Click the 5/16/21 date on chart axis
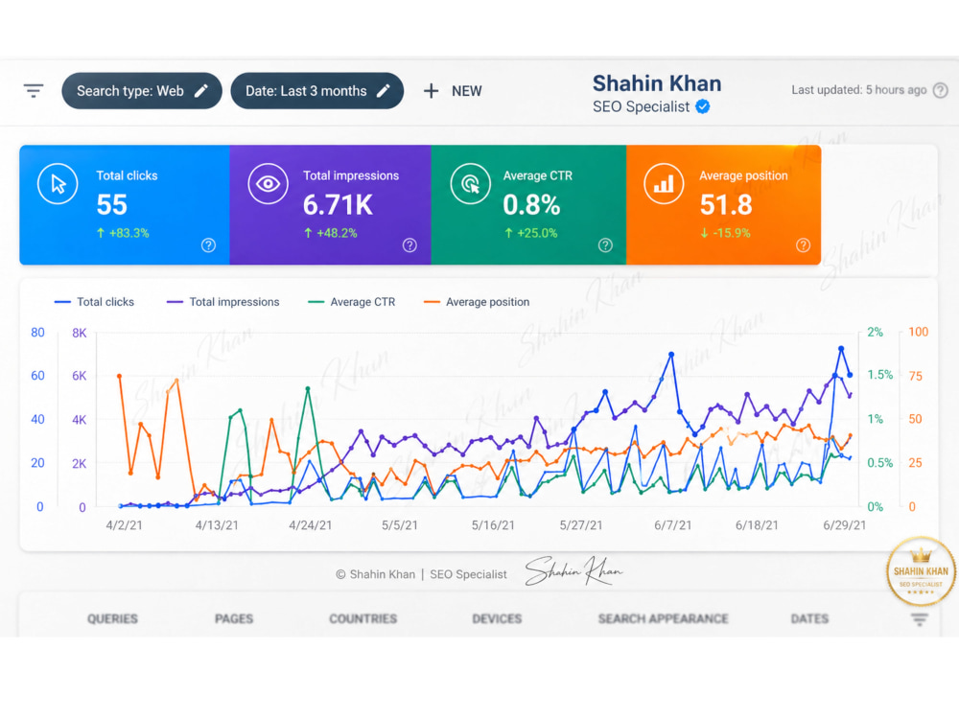Screen dimensions: 959x719 pos(493,525)
